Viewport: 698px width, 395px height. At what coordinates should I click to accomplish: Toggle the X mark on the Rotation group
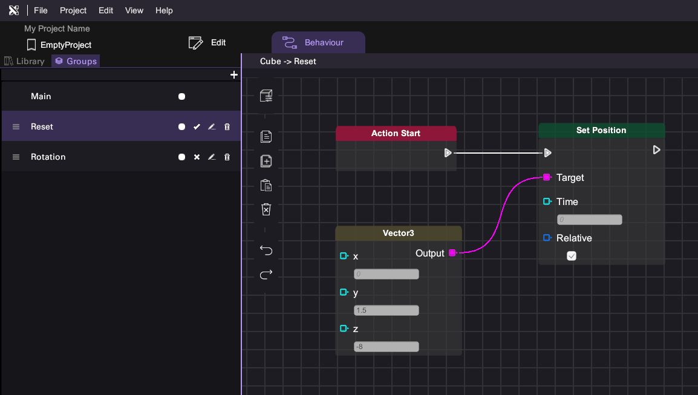coord(197,157)
